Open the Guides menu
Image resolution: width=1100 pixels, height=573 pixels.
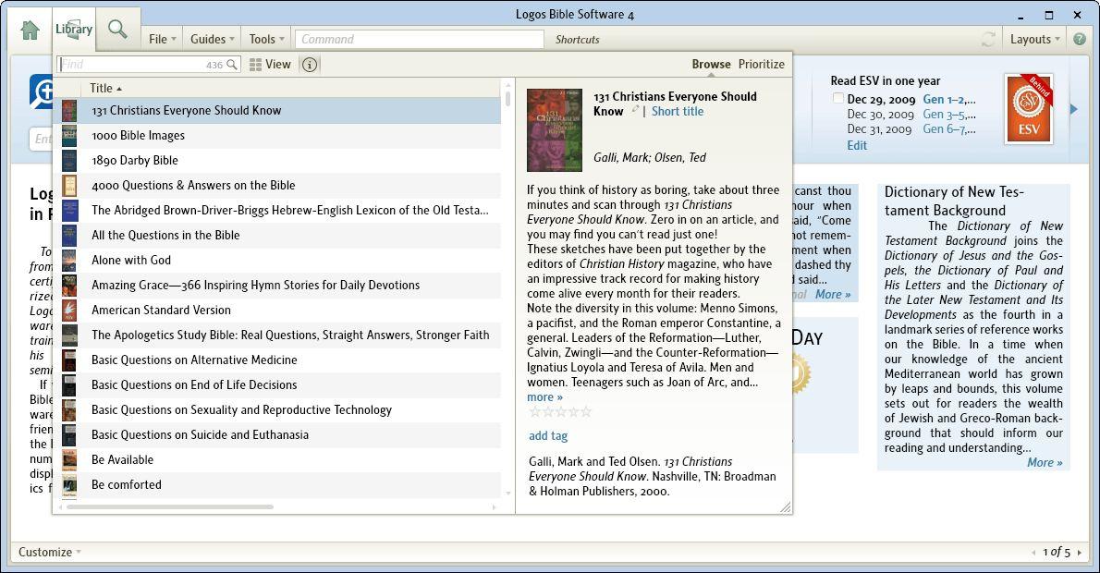click(213, 39)
